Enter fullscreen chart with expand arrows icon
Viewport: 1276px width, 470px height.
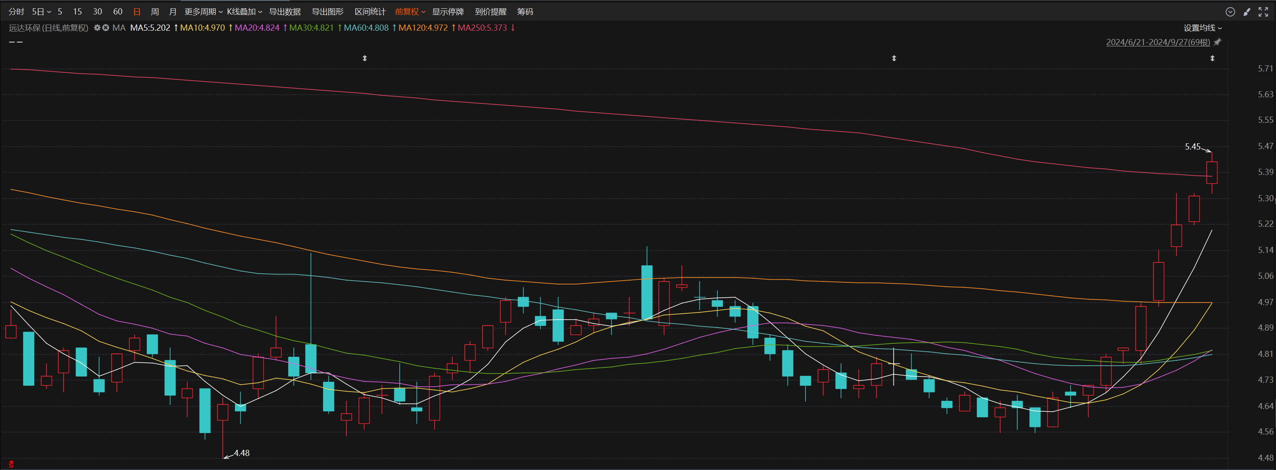(x=1263, y=12)
